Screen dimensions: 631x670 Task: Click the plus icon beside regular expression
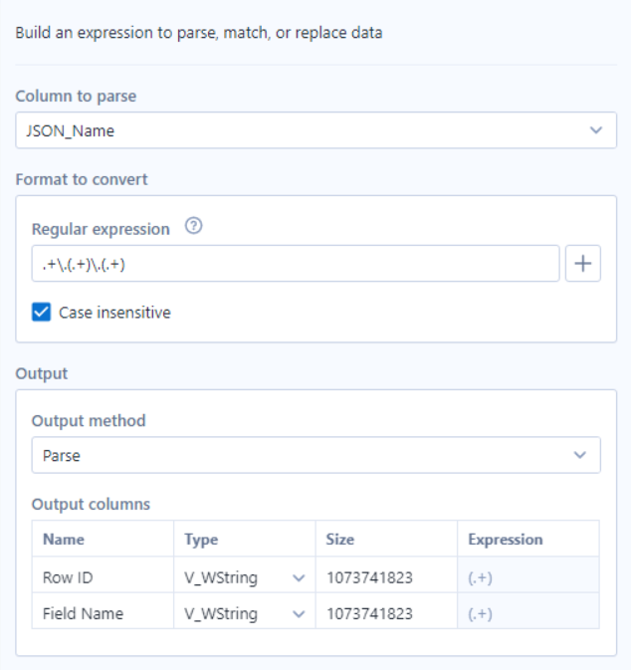pos(582,264)
